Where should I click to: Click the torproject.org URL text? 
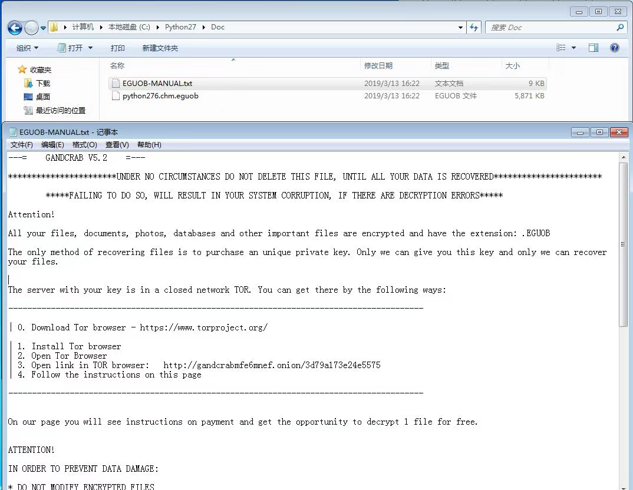point(204,327)
